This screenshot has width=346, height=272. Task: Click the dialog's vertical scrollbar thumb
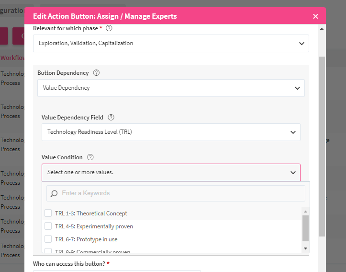tap(322, 144)
